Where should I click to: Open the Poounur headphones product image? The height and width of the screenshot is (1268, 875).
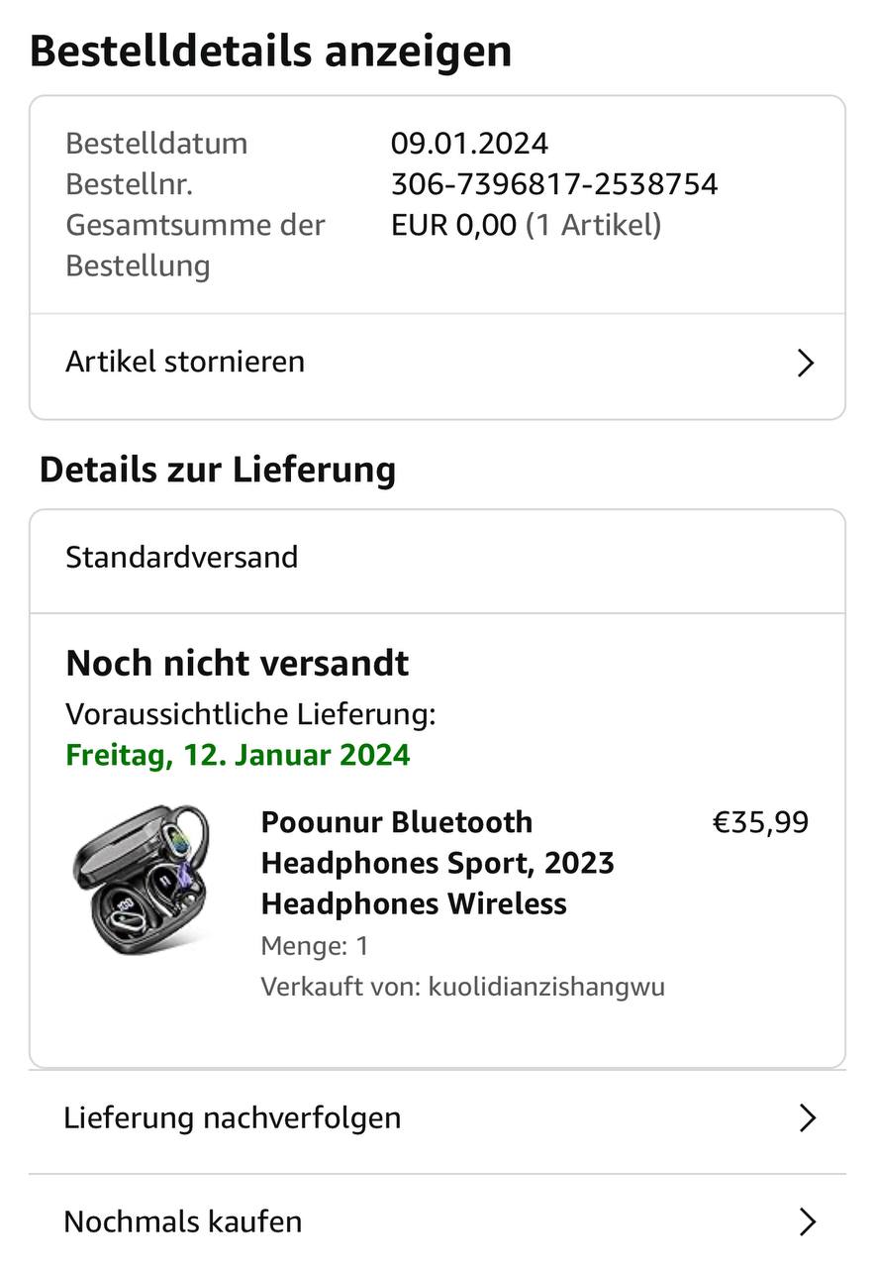[143, 880]
